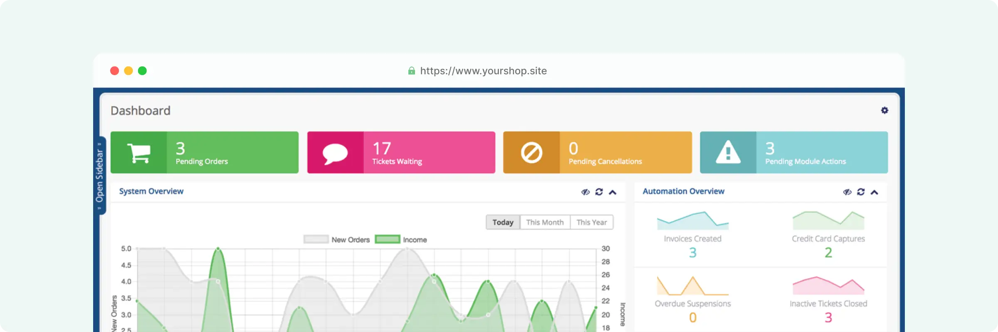The height and width of the screenshot is (332, 998).
Task: Switch chart to This Year view
Action: (x=592, y=222)
